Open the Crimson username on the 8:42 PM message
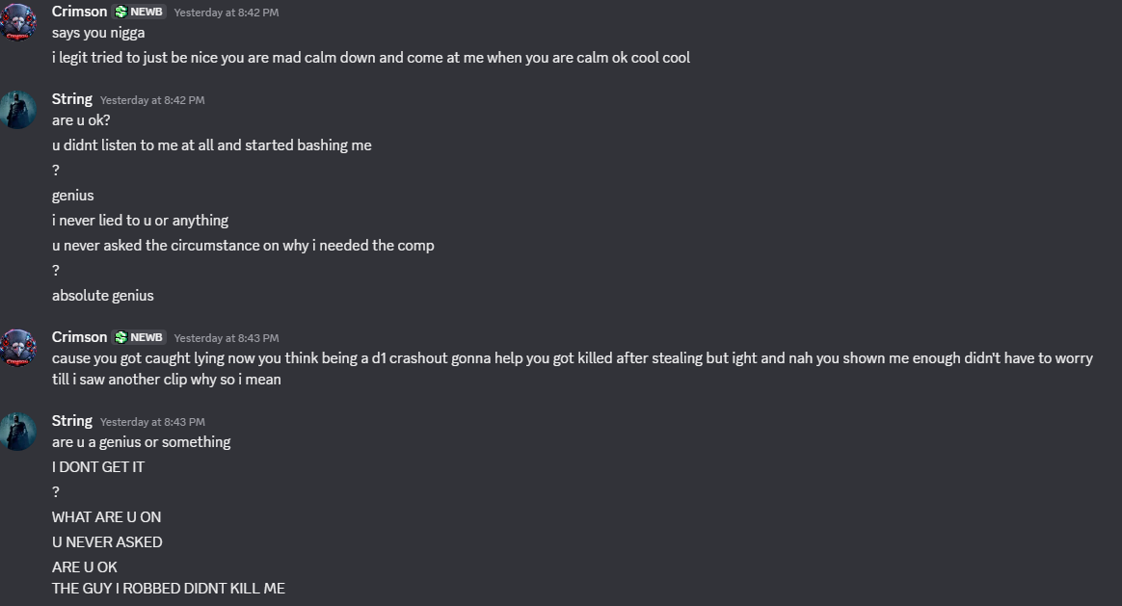The width and height of the screenshot is (1122, 606). point(79,12)
